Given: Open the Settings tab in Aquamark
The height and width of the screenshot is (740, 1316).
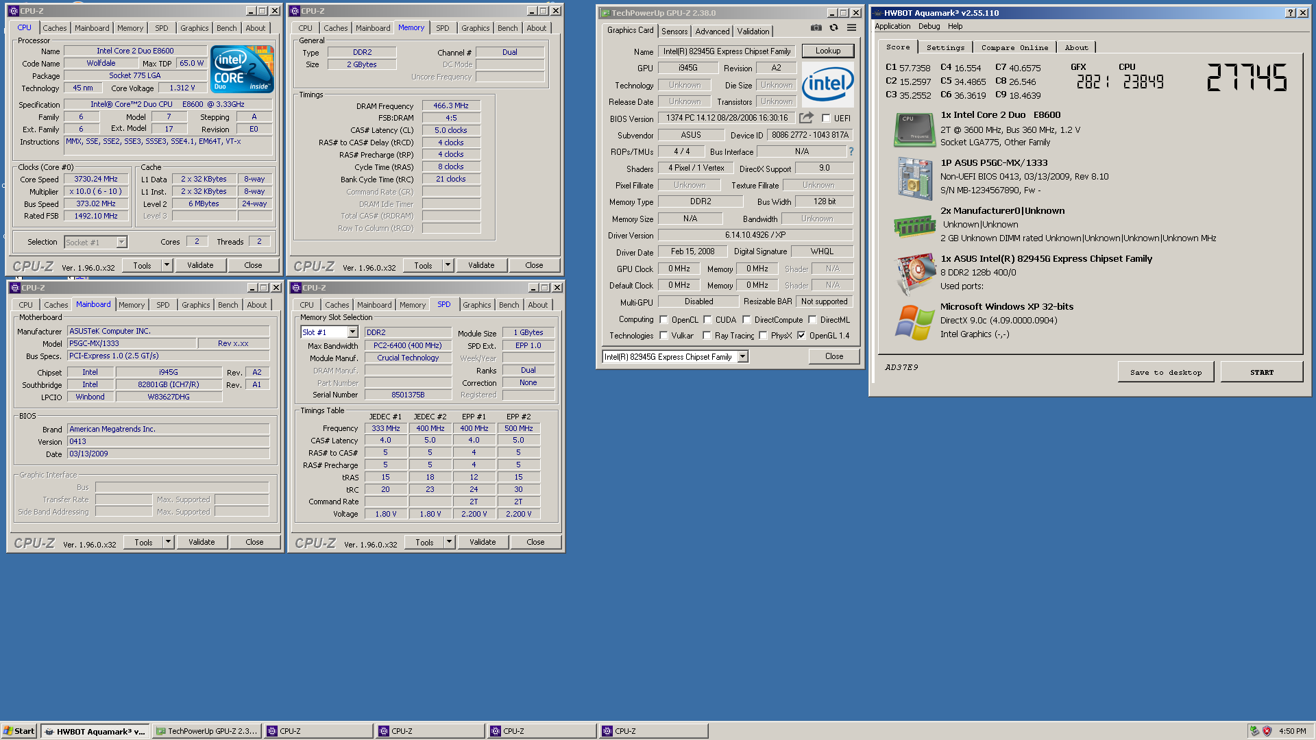Looking at the screenshot, I should click(945, 47).
